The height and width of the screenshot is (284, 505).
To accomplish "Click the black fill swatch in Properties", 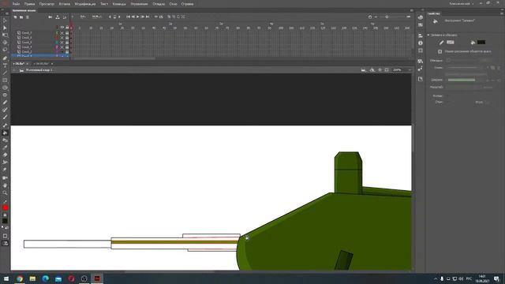I will [481, 42].
